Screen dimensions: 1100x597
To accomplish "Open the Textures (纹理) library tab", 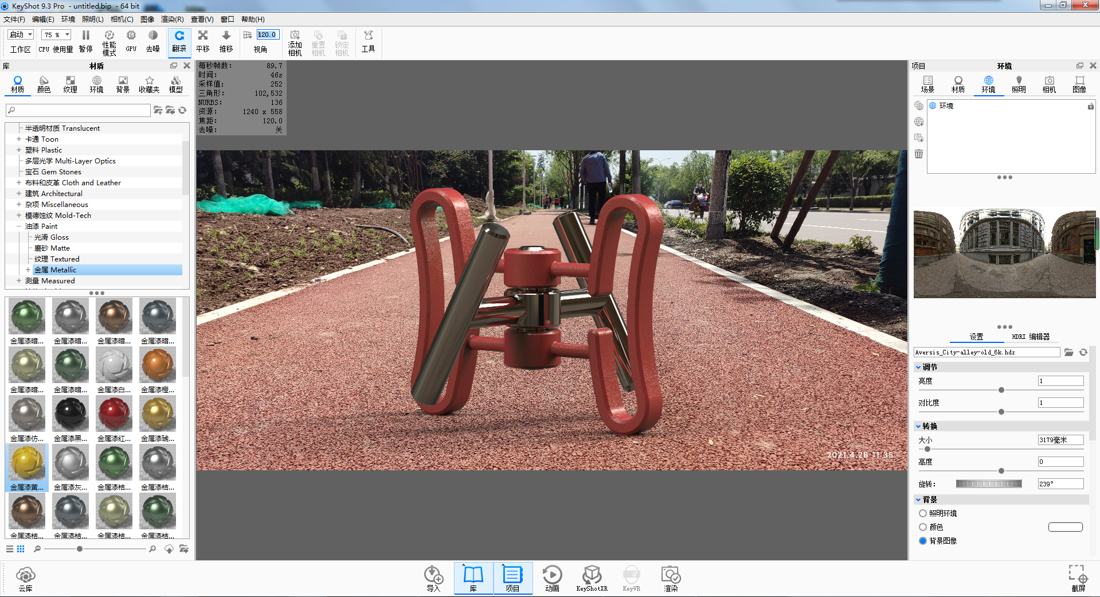I will (71, 84).
